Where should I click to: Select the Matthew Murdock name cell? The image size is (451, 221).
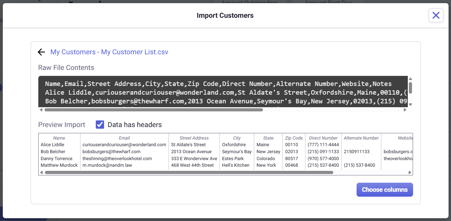(x=59, y=165)
